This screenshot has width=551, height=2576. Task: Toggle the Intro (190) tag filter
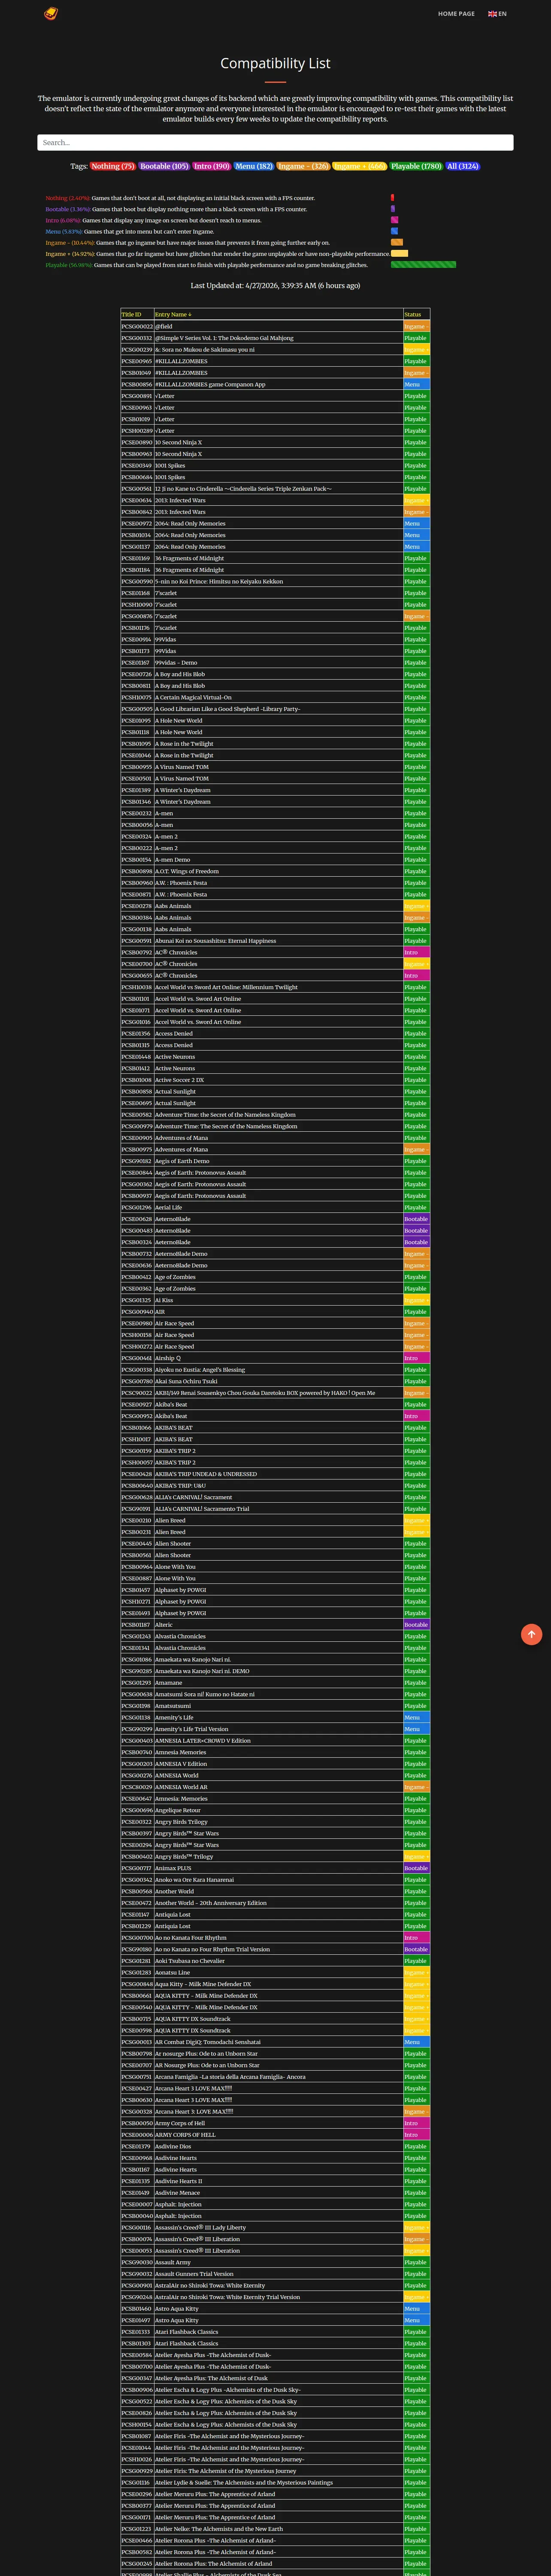pos(211,166)
